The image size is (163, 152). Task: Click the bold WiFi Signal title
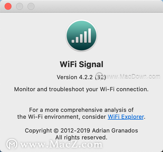81,65
